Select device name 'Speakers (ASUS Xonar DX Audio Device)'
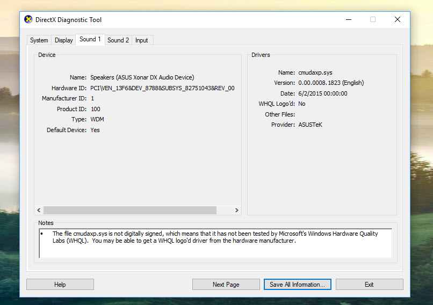This screenshot has width=433, height=305. coord(142,77)
